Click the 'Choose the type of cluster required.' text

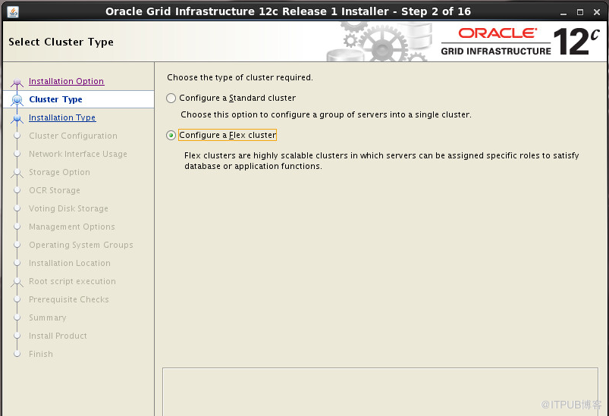240,77
